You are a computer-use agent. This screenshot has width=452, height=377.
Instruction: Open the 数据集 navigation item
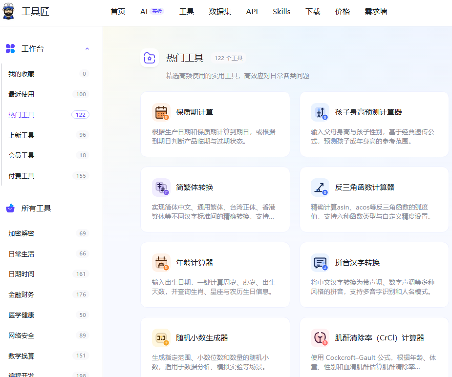tap(220, 12)
